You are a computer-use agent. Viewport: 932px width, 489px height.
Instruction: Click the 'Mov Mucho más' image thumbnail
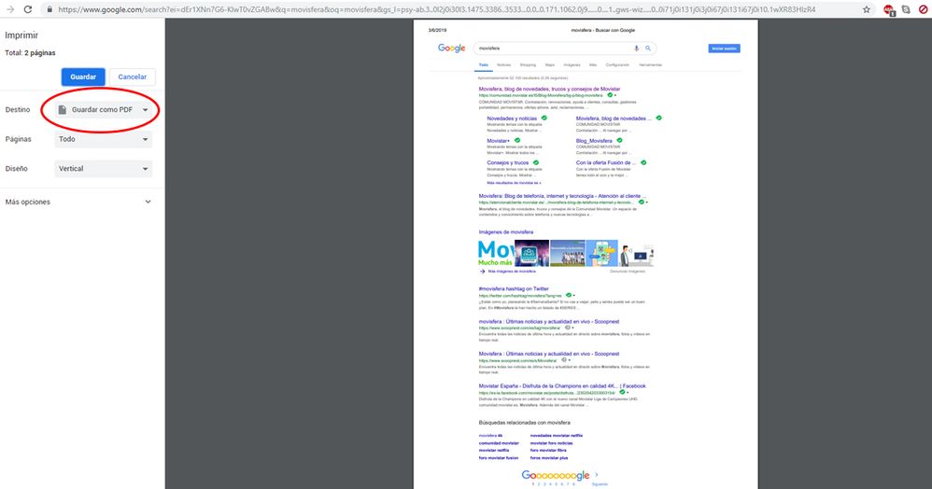[496, 253]
